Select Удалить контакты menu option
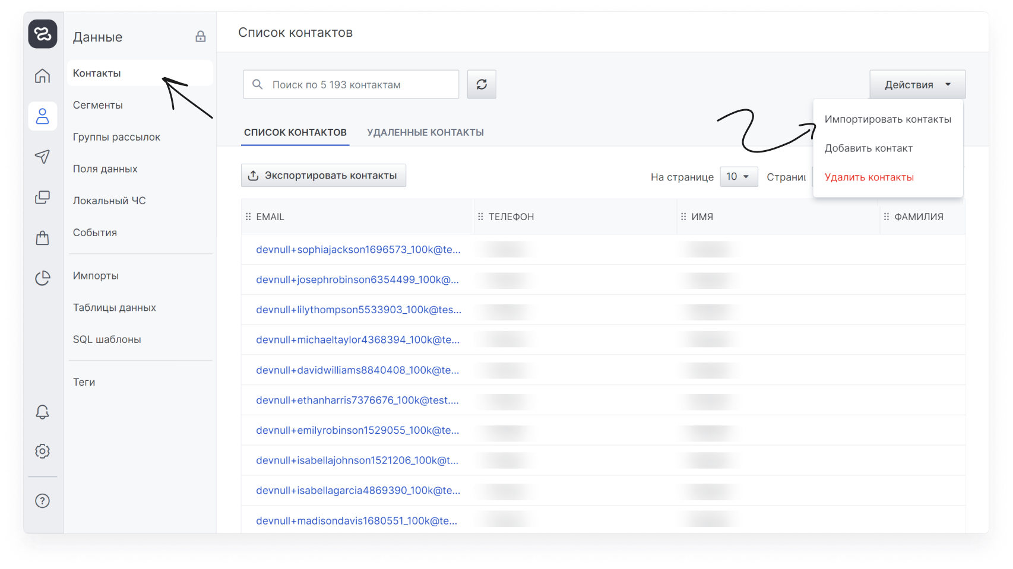This screenshot has width=1013, height=569. [869, 177]
